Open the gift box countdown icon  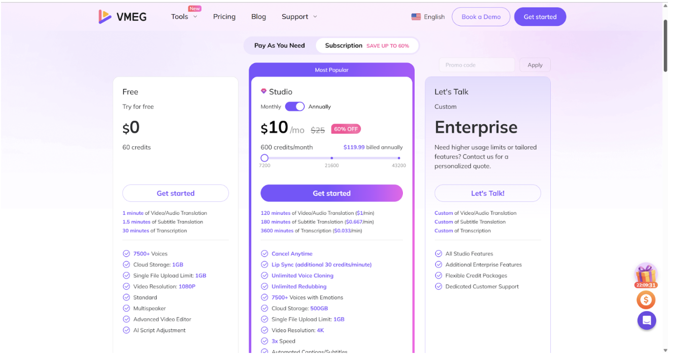(x=646, y=274)
